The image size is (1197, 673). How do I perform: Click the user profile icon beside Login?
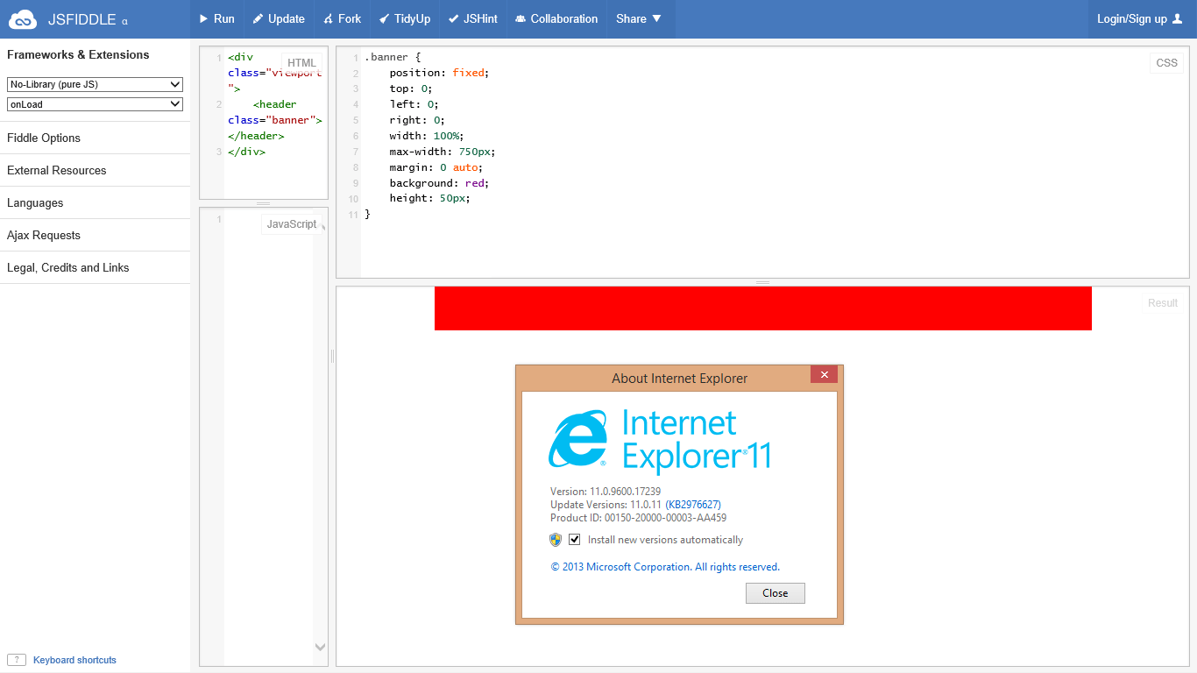tap(1177, 18)
